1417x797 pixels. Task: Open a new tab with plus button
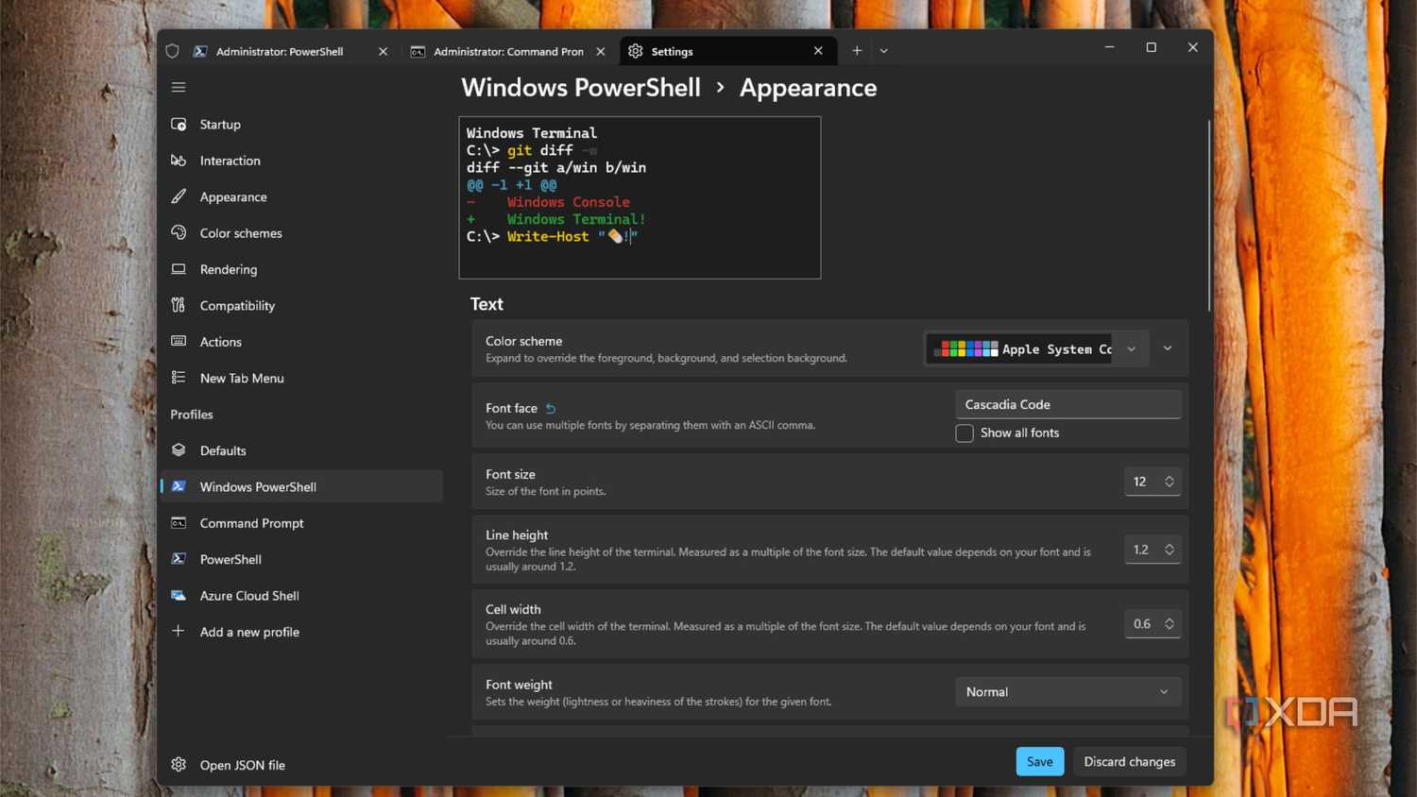(857, 51)
